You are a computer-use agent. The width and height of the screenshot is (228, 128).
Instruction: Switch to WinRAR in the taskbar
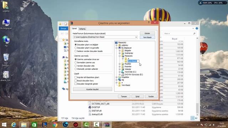click(x=107, y=125)
